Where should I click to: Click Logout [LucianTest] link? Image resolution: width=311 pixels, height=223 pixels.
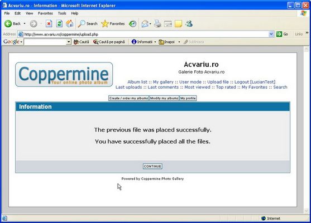point(255,82)
